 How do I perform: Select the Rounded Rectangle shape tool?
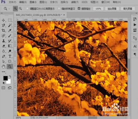(10, 61)
